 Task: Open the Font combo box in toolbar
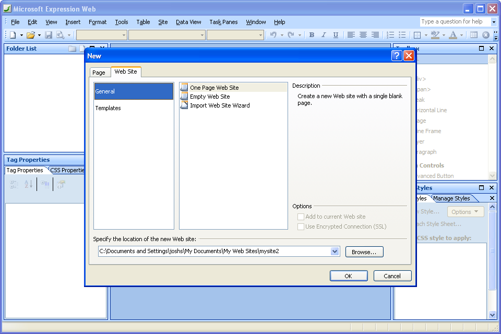(167, 35)
